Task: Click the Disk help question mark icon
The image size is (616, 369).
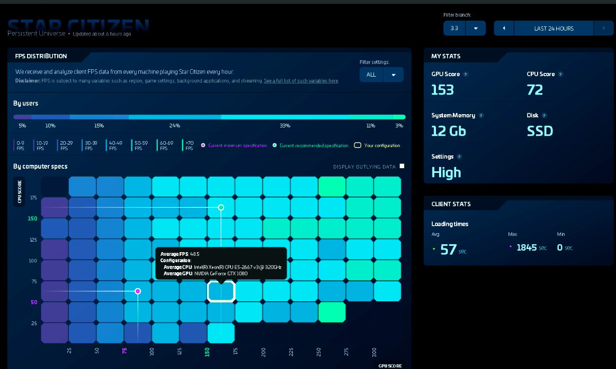Action: point(544,116)
